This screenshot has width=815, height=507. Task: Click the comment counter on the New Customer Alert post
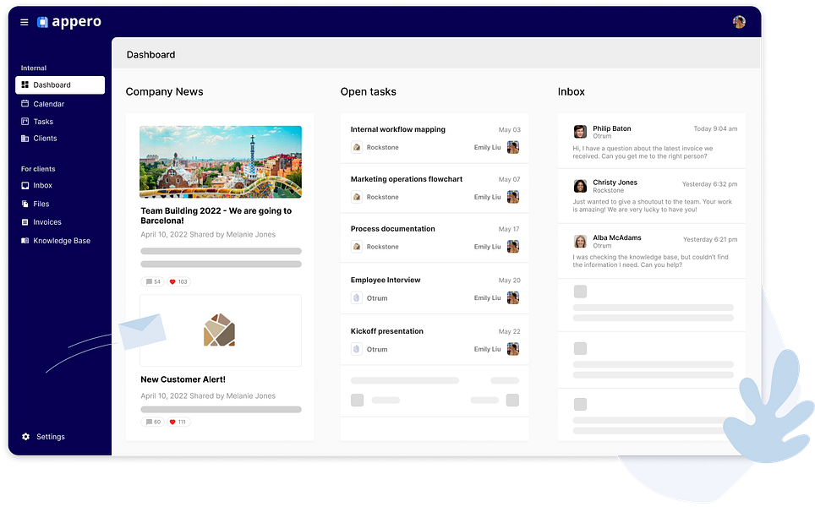(152, 421)
